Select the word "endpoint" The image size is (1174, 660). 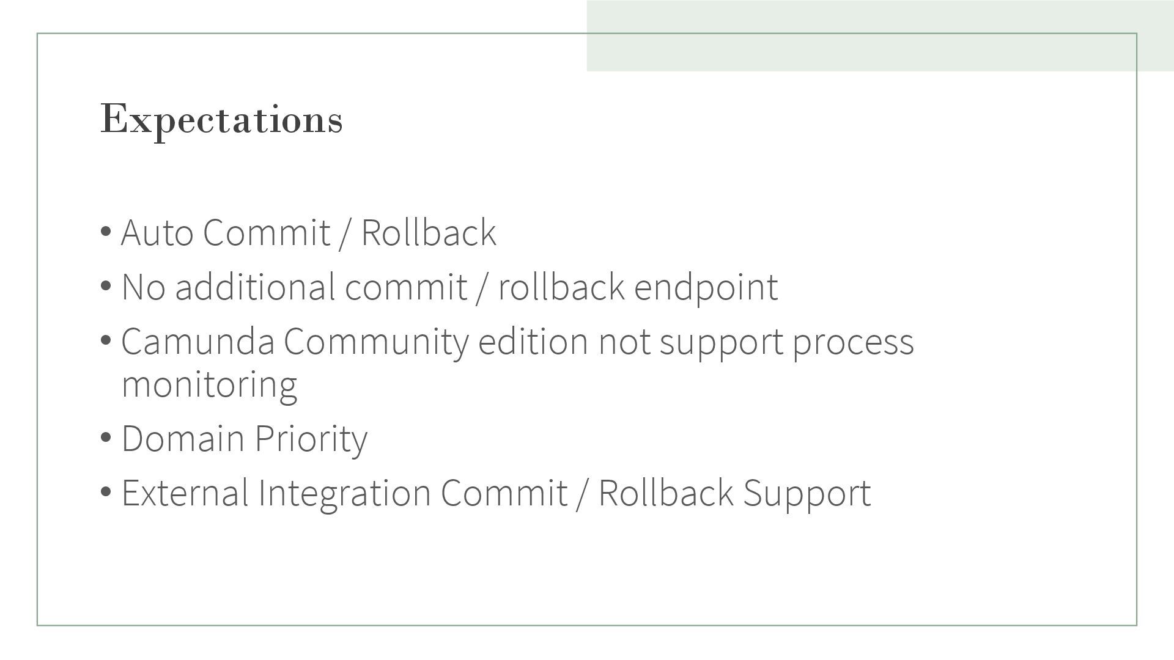pyautogui.click(x=706, y=287)
